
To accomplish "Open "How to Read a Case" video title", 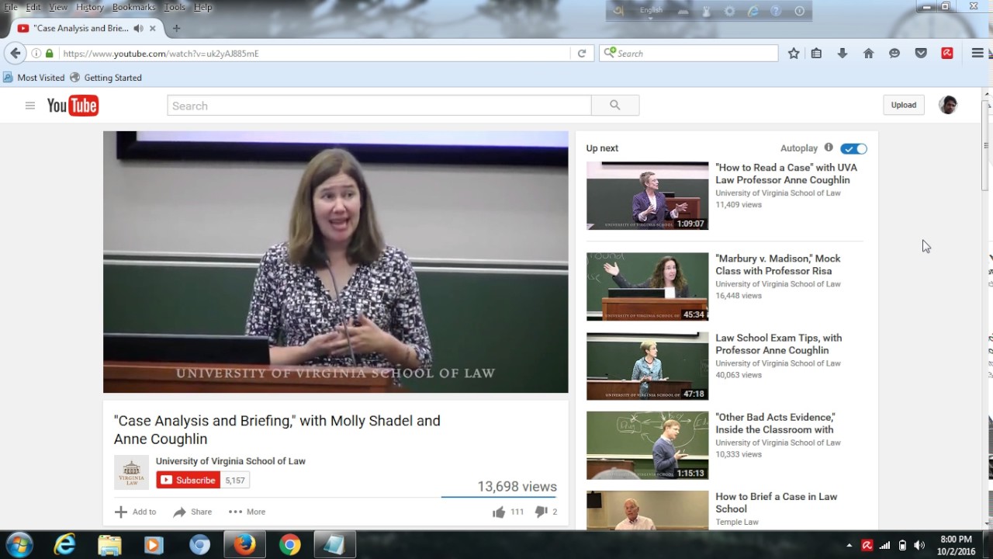I will click(786, 174).
